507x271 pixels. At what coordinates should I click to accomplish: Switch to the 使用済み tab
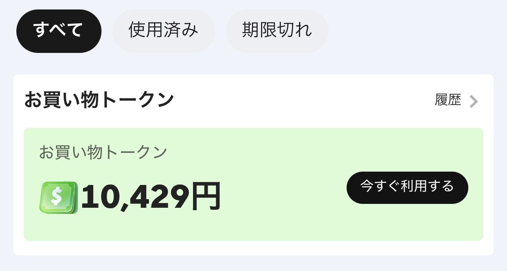point(163,31)
